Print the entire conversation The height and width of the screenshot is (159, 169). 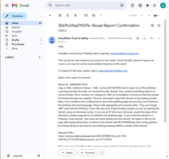tap(152, 25)
